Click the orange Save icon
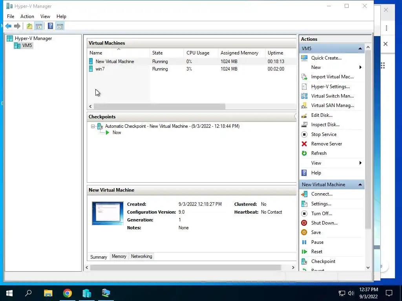 [304, 232]
